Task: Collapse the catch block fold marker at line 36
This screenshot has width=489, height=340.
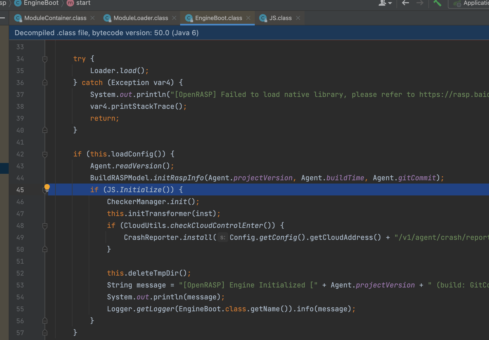Action: 45,83
